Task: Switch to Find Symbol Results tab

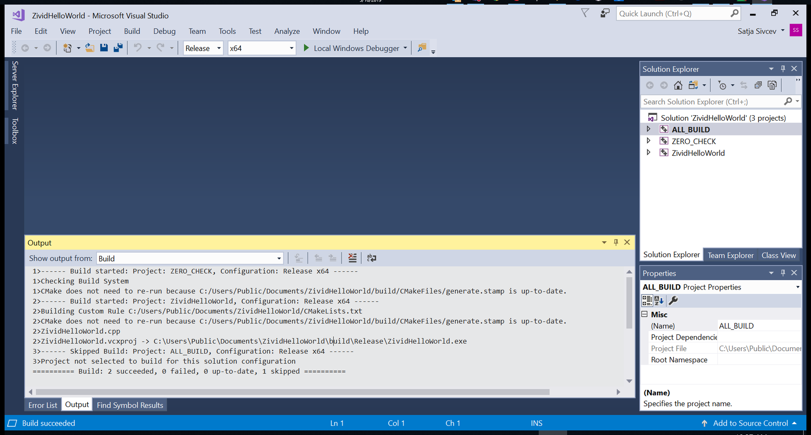Action: coord(130,405)
